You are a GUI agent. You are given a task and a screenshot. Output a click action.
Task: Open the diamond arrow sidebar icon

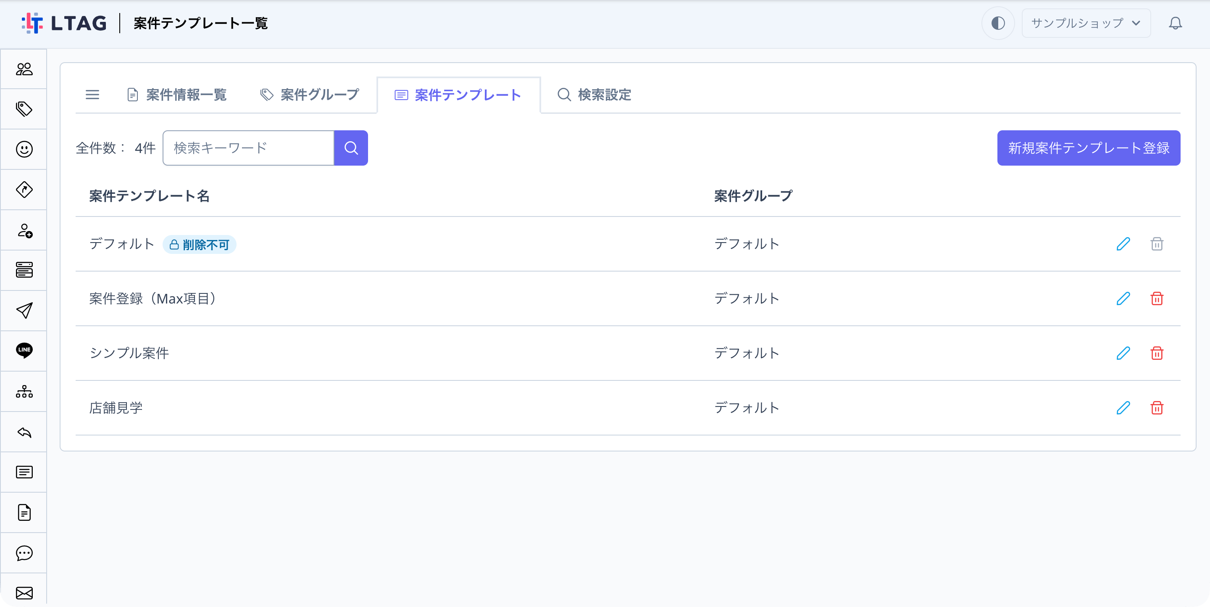coord(24,190)
